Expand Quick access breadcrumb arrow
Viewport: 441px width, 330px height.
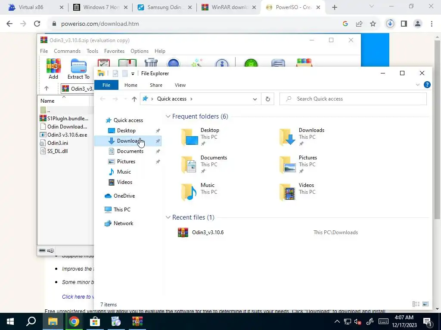pos(191,99)
